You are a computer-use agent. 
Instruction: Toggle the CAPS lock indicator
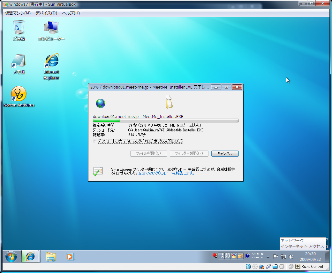coord(255,254)
